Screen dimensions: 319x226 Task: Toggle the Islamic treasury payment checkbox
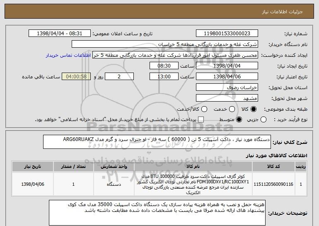point(201,120)
